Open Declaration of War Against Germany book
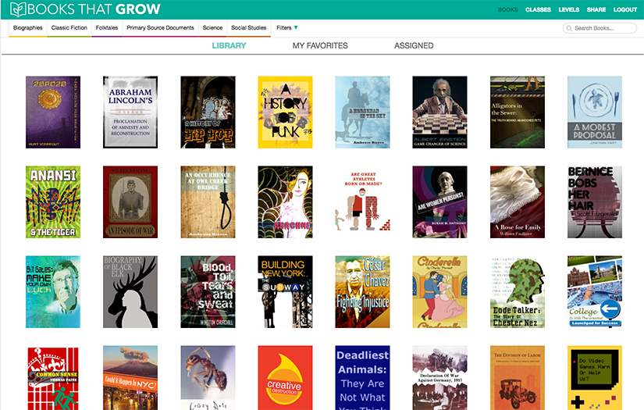Image resolution: width=644 pixels, height=410 pixels. [x=440, y=378]
